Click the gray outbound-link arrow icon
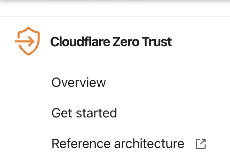 pos(201,144)
